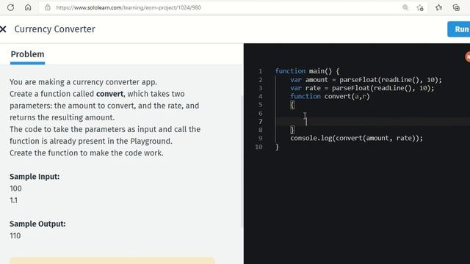Click the Currency Converter title
The image size is (470, 264).
[x=54, y=29]
